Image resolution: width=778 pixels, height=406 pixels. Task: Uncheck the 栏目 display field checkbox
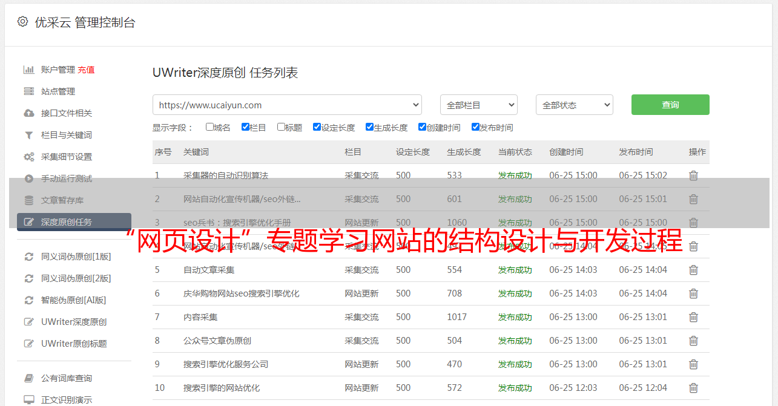(245, 127)
